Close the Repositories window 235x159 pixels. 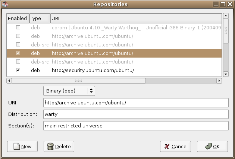(230, 4)
